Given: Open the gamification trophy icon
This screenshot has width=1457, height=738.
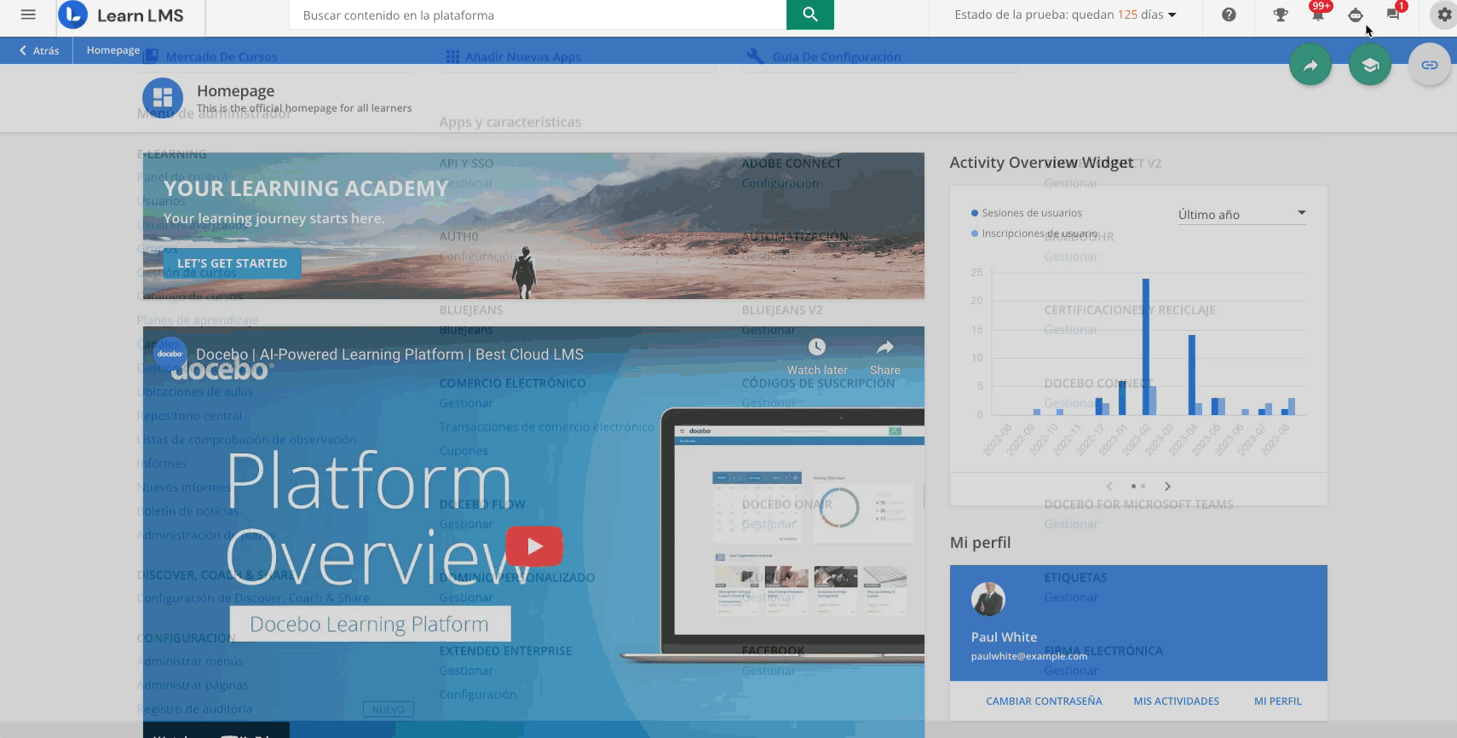Looking at the screenshot, I should click(1280, 14).
